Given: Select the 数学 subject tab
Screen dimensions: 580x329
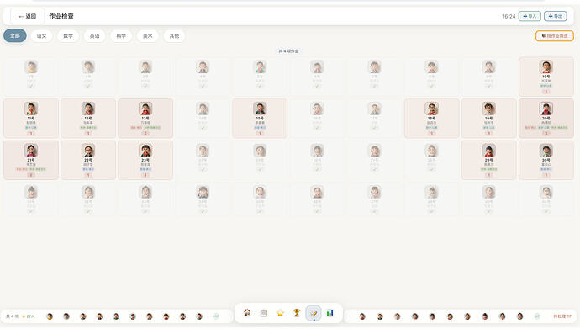Looking at the screenshot, I should pos(68,36).
